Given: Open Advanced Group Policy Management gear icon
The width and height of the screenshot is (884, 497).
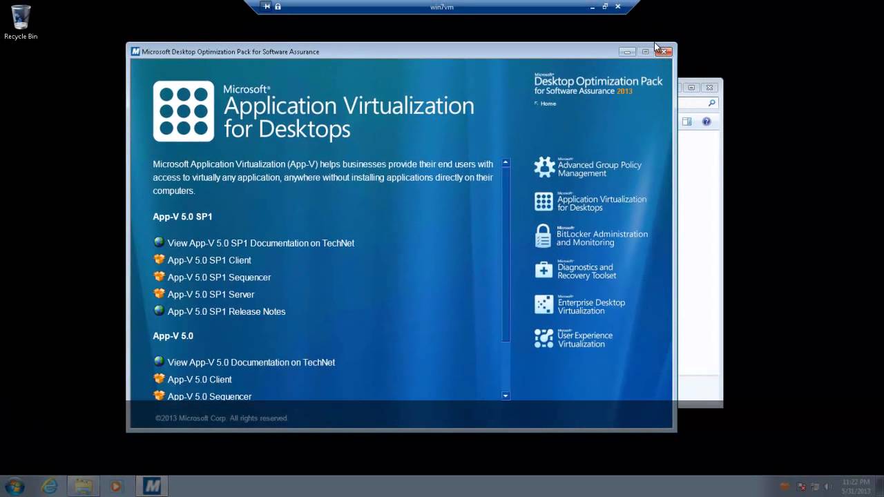Looking at the screenshot, I should [x=544, y=166].
